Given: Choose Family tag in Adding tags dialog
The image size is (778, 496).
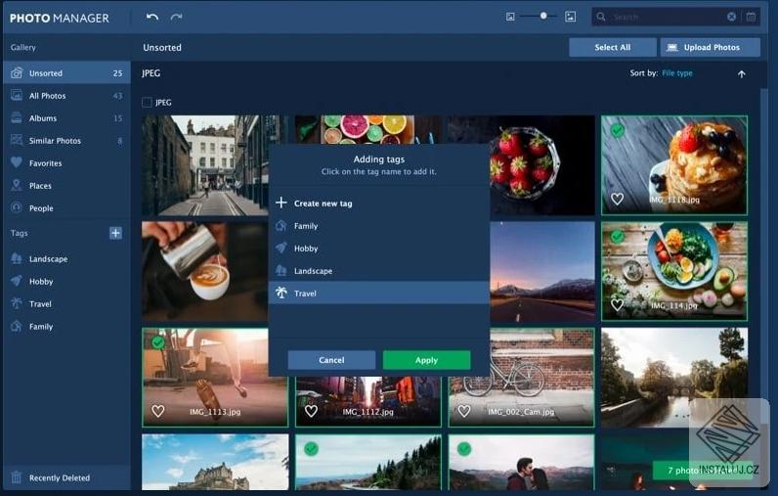Looking at the screenshot, I should (379, 226).
